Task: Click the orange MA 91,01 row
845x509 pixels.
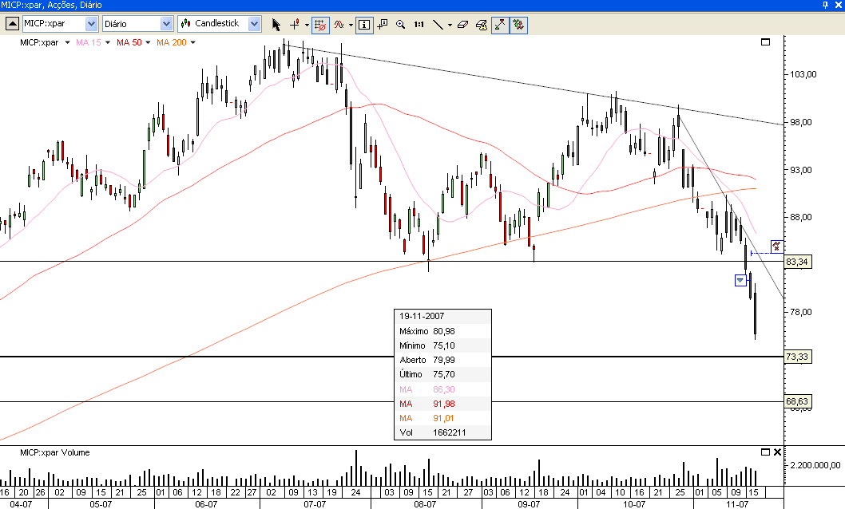Action: 443,418
